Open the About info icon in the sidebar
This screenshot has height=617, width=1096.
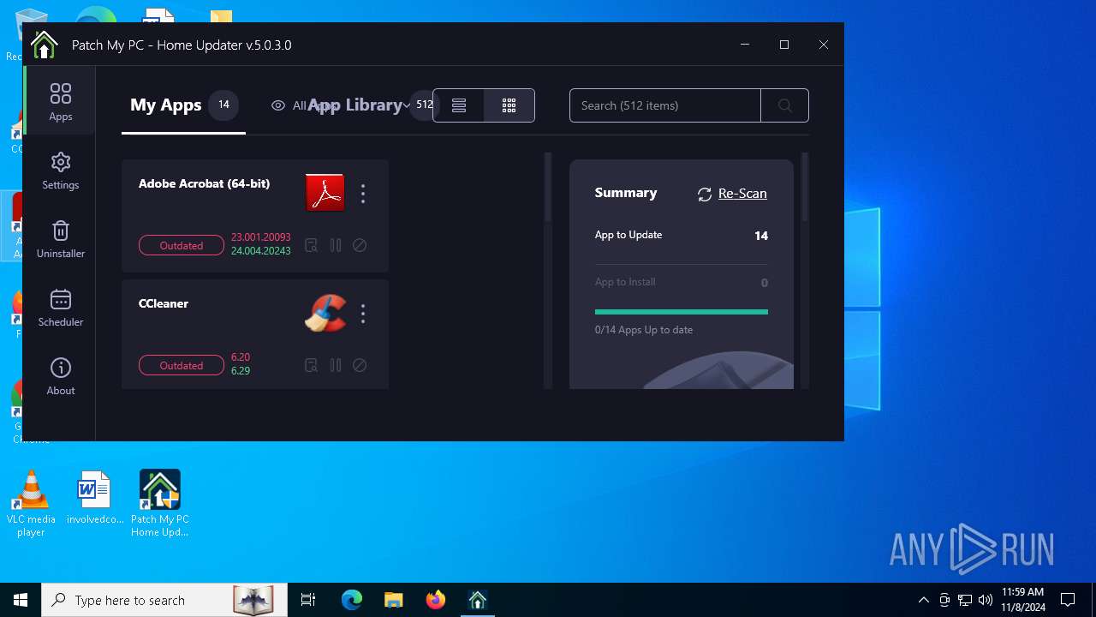(x=60, y=376)
